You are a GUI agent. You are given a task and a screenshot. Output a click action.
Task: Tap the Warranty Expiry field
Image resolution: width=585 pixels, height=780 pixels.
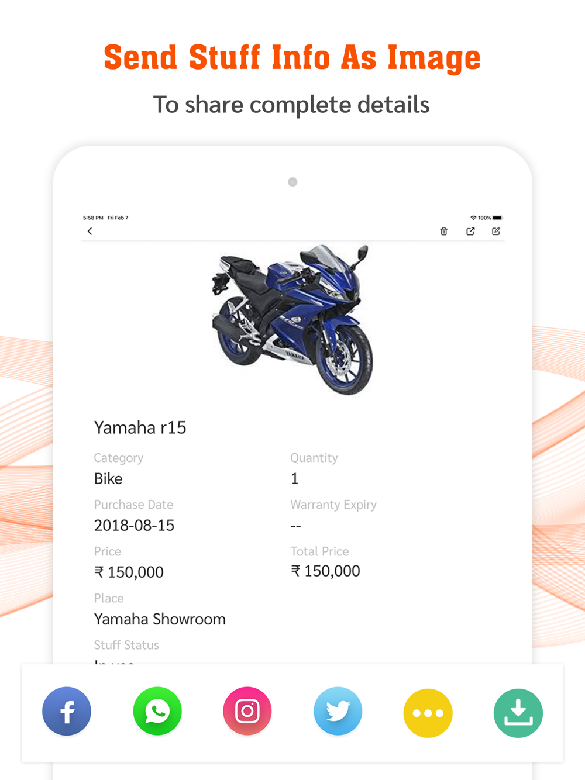[x=333, y=515]
